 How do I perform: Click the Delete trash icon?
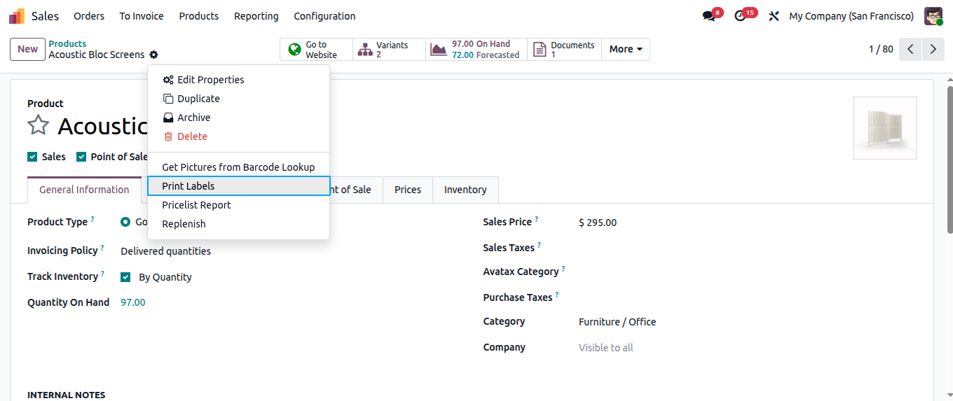tap(167, 136)
